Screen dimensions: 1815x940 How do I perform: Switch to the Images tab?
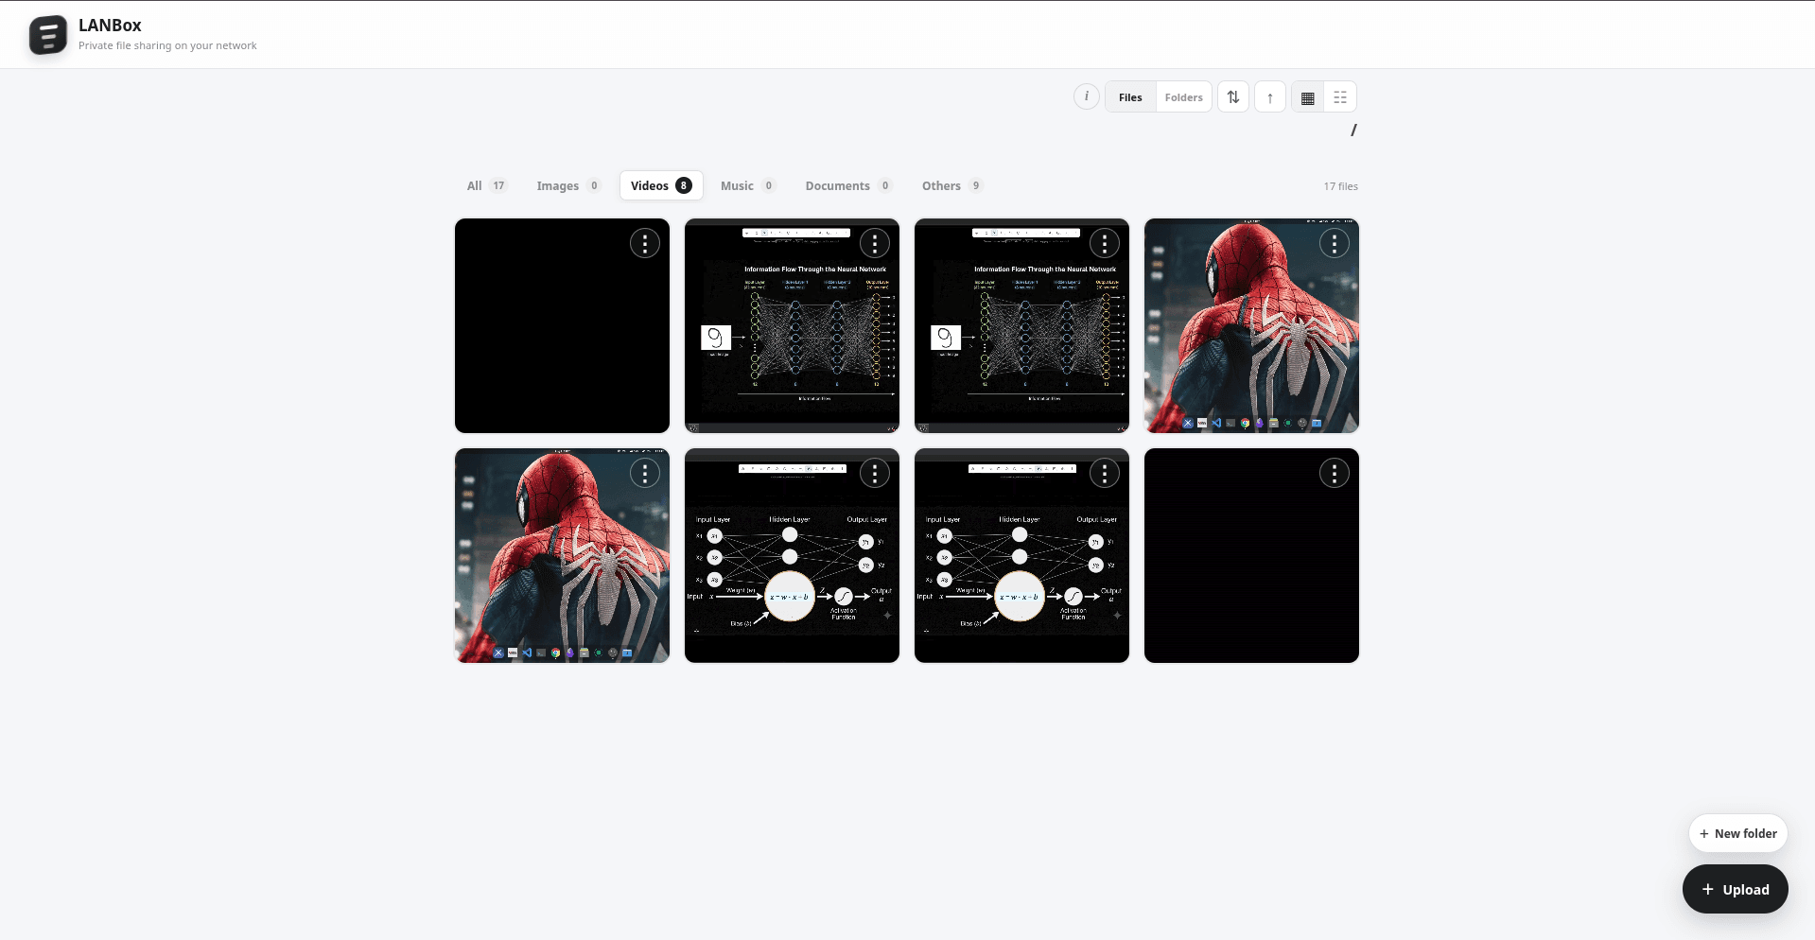click(x=568, y=185)
